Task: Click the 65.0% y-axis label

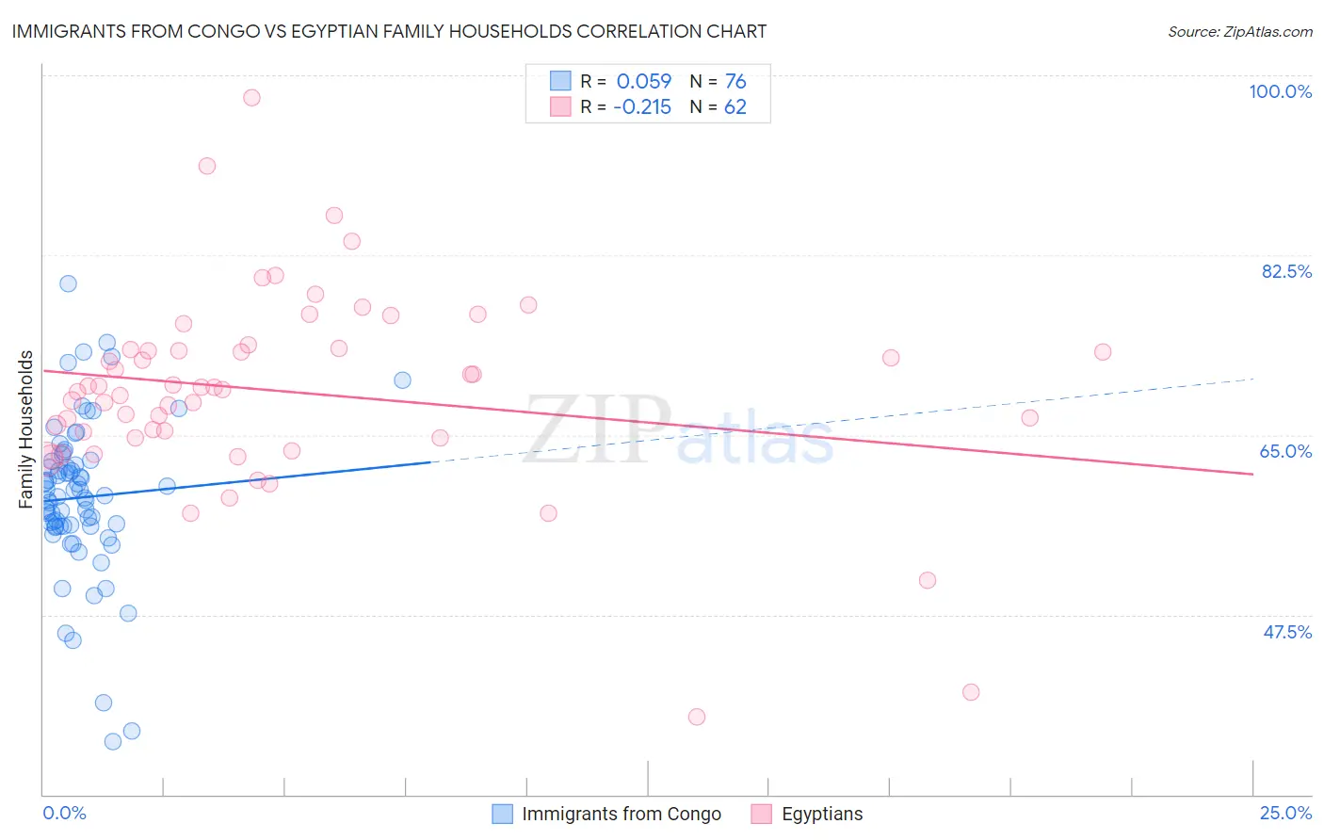Action: tap(1286, 451)
